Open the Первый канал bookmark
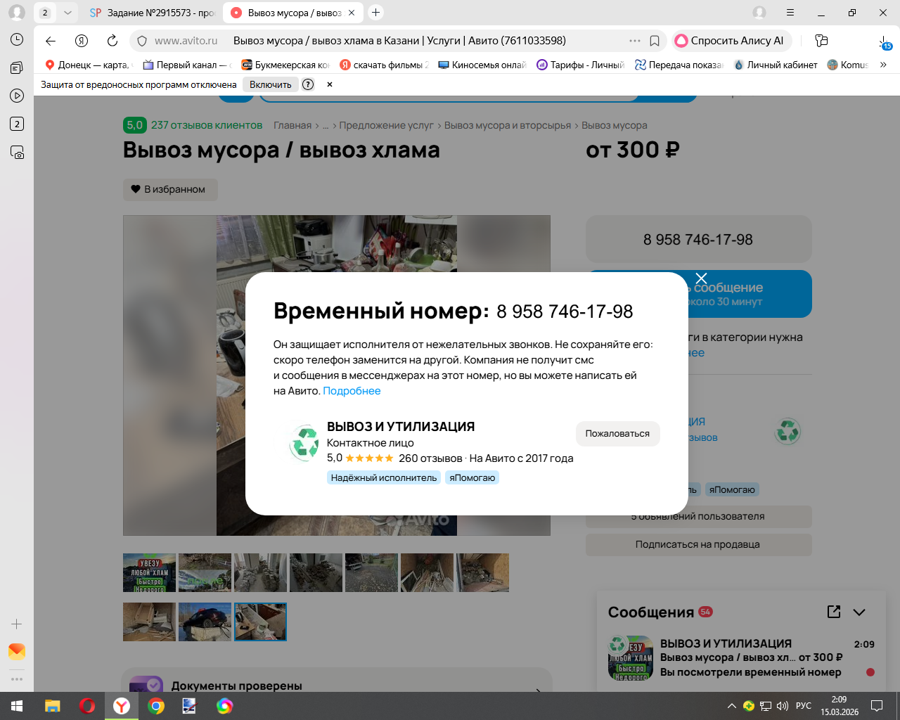The height and width of the screenshot is (720, 900). coord(187,65)
